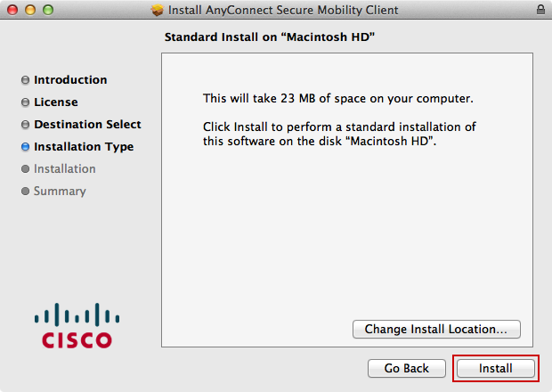The width and height of the screenshot is (552, 392).
Task: Minimize the installer with the yellow button
Action: (30, 10)
